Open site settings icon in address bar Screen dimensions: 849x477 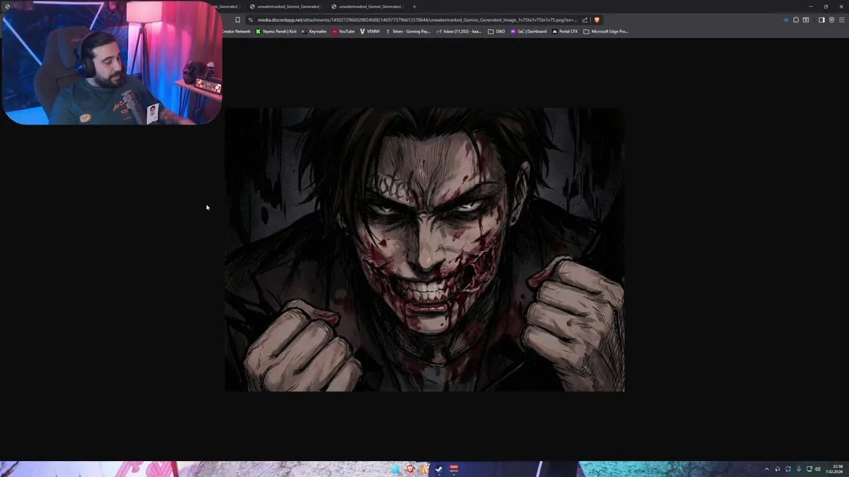(251, 20)
